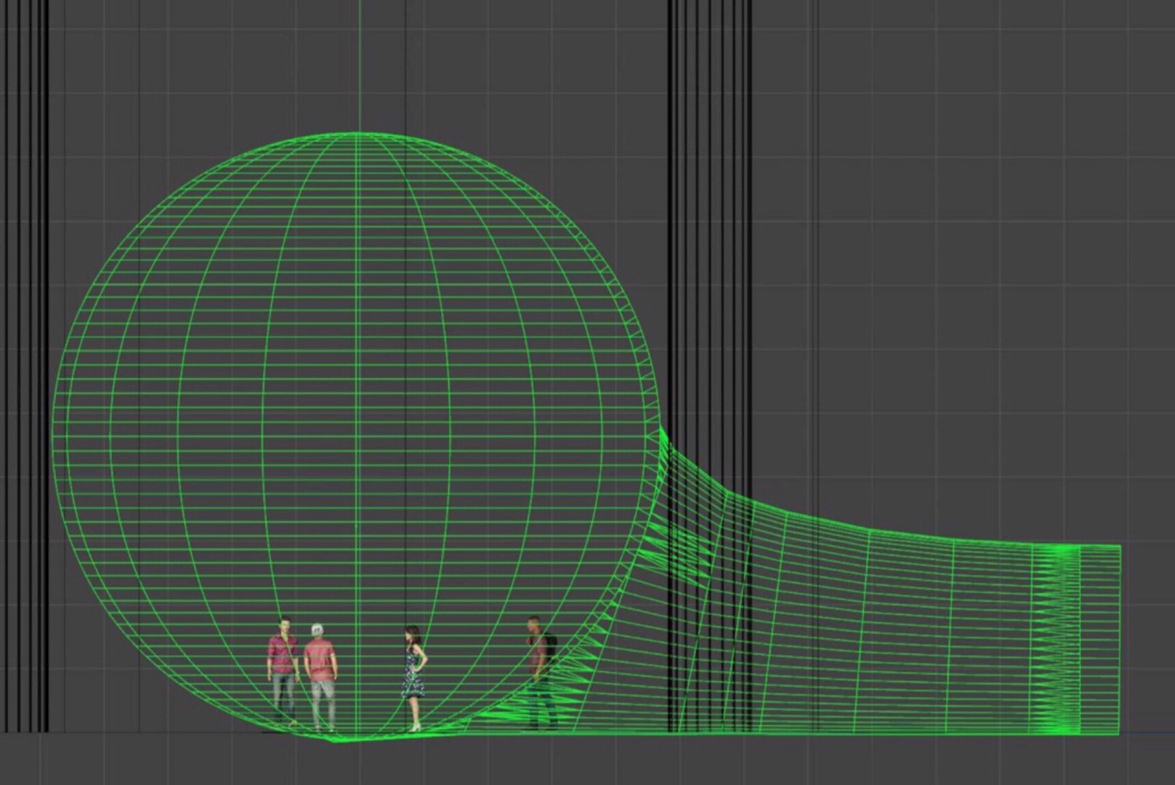Click the top pole of the wireframe sphere
1175x785 pixels.
[x=358, y=133]
